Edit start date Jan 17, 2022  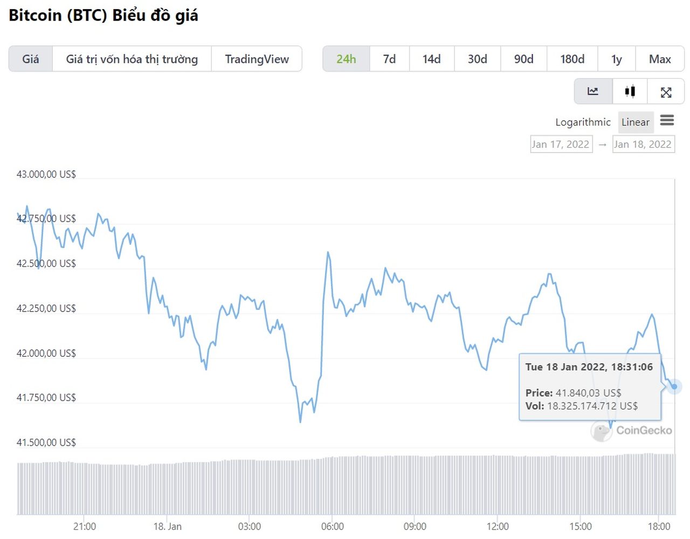click(x=561, y=144)
